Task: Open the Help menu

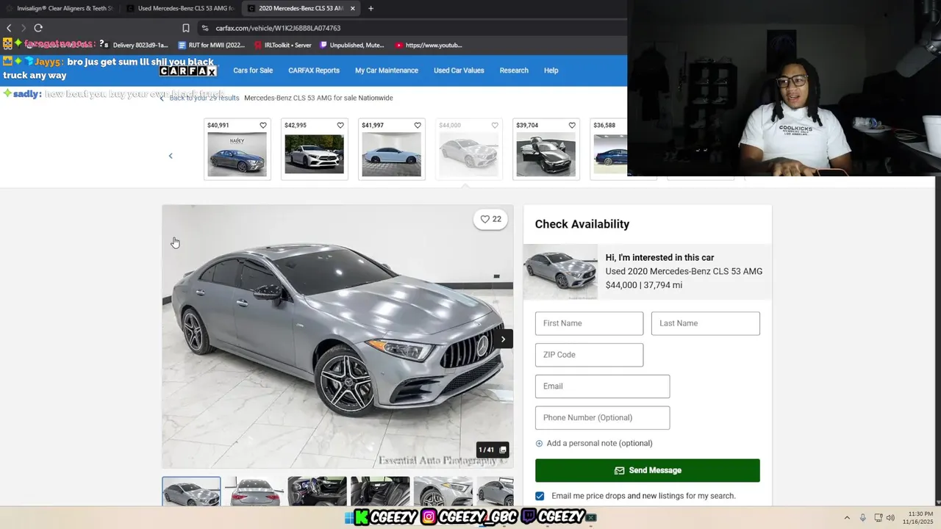Action: pyautogui.click(x=551, y=71)
